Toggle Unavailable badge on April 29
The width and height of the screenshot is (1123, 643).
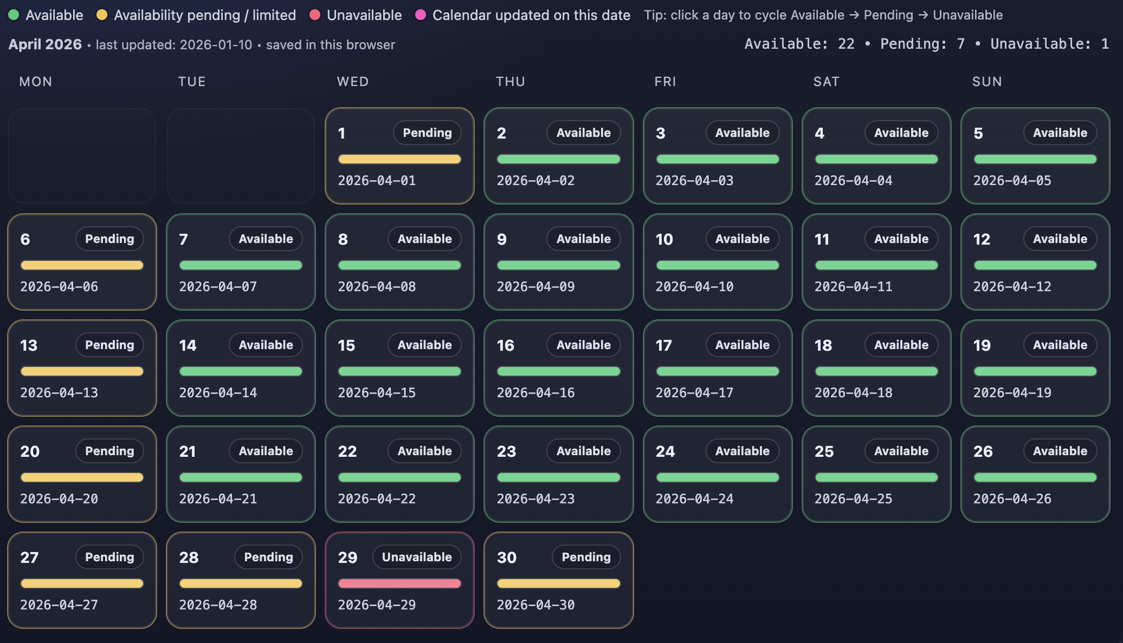pos(416,557)
